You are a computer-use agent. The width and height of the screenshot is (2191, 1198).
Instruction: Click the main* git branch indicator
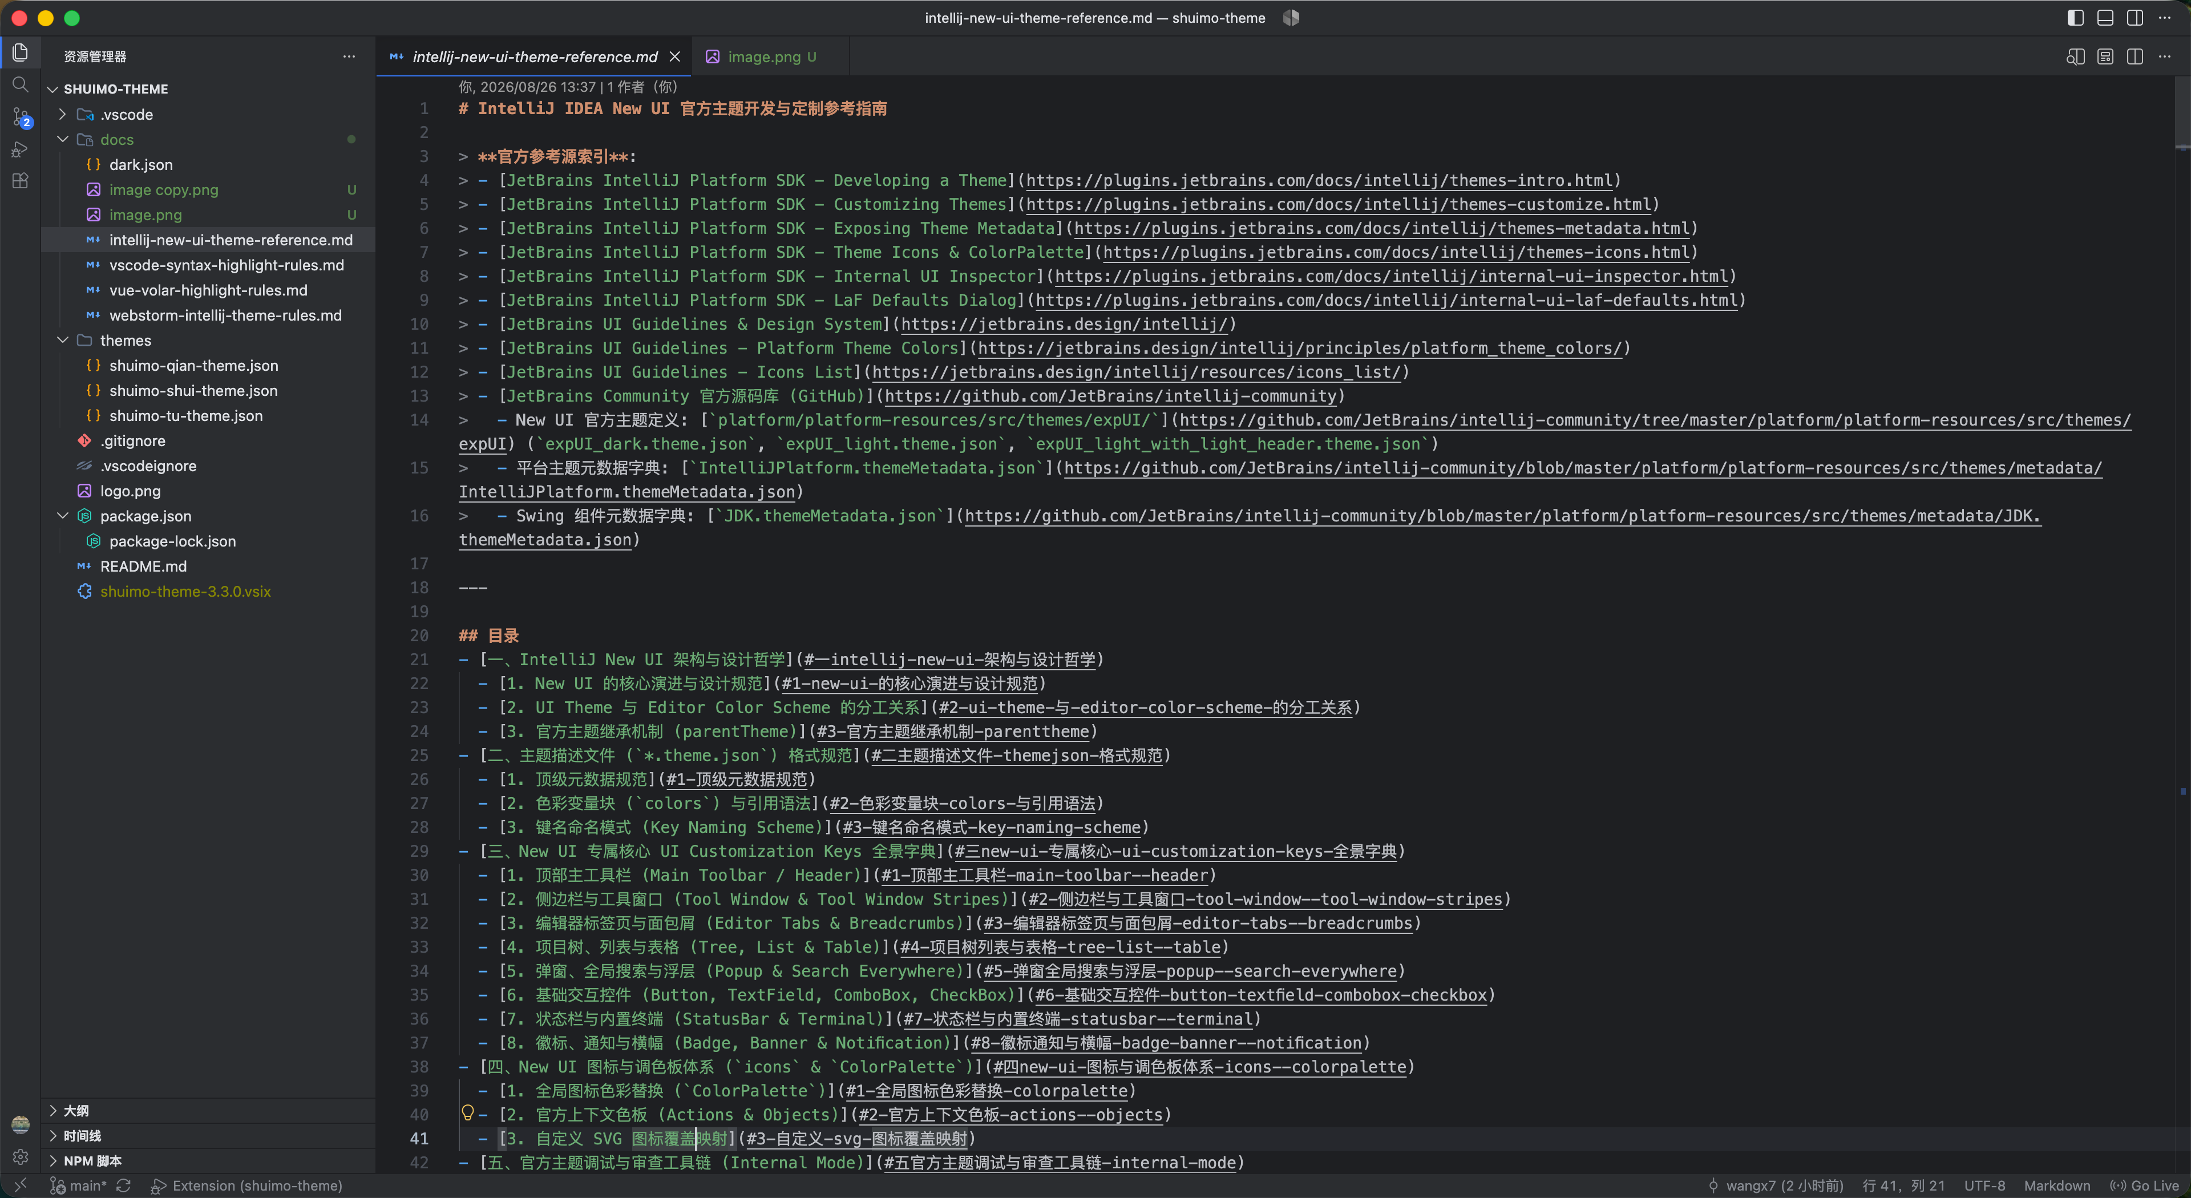coord(79,1185)
